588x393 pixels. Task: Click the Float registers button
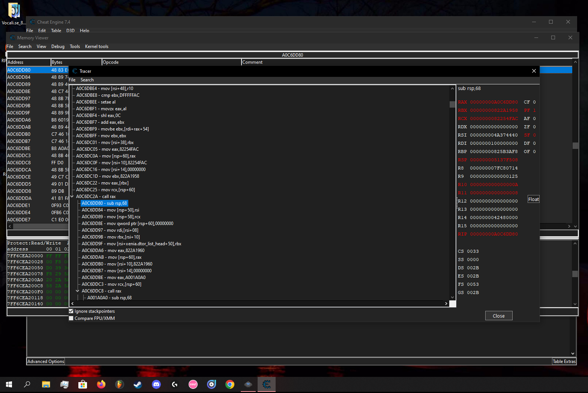(x=533, y=199)
